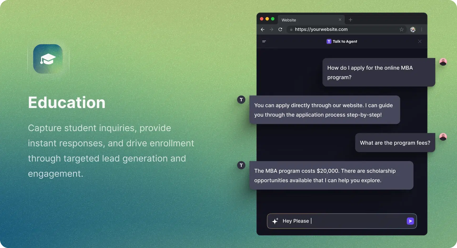The image size is (457, 248).
Task: Click the browser forward arrow
Action: [271, 29]
